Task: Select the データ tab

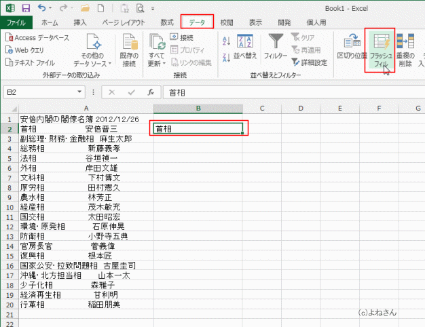Action: 197,22
